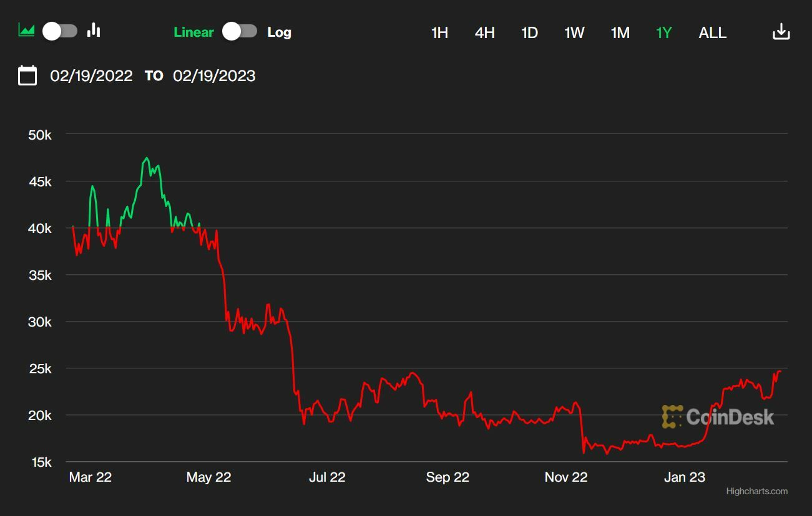The height and width of the screenshot is (516, 812).
Task: Edit the end date 02/19/2023
Action: click(x=214, y=76)
